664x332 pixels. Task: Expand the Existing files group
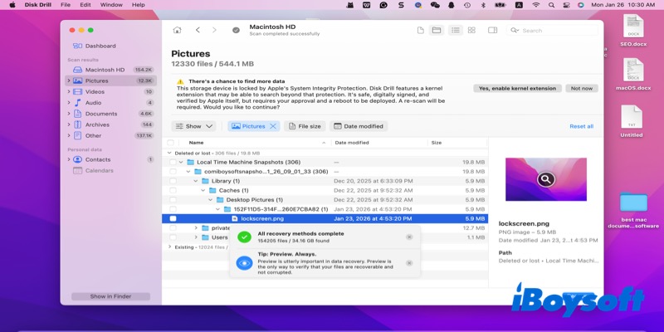(170, 247)
